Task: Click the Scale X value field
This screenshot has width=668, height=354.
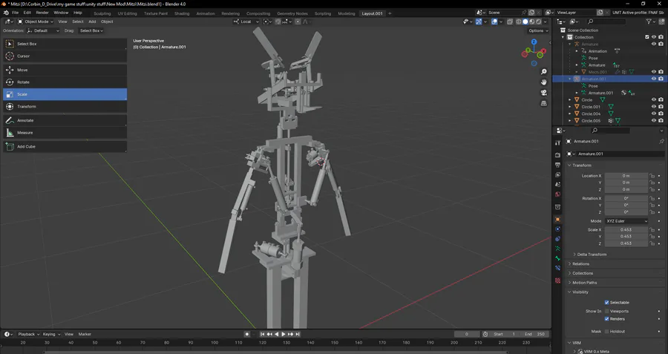Action: [x=626, y=230]
